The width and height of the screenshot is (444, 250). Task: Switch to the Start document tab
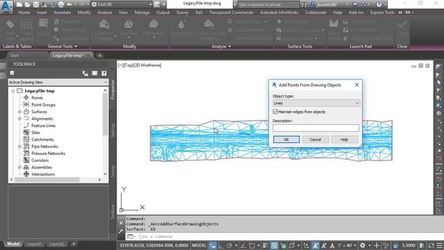click(15, 56)
